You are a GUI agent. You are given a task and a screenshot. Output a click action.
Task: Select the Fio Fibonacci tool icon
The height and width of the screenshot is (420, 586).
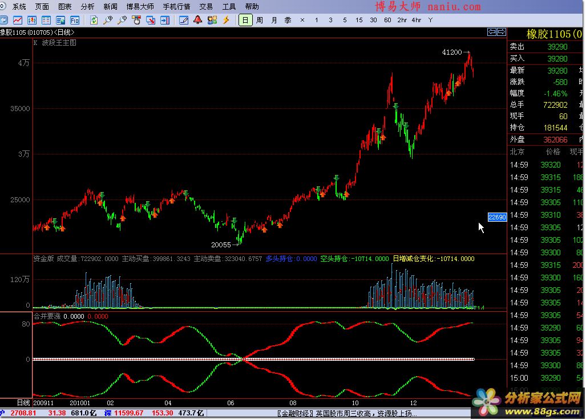(75, 20)
